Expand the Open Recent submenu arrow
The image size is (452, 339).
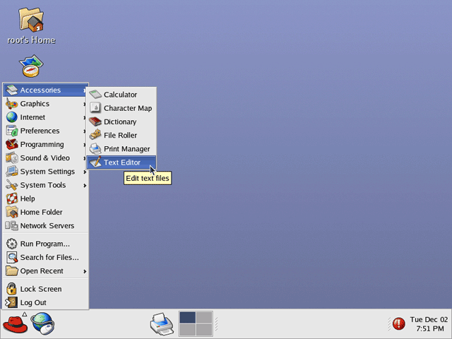85,271
